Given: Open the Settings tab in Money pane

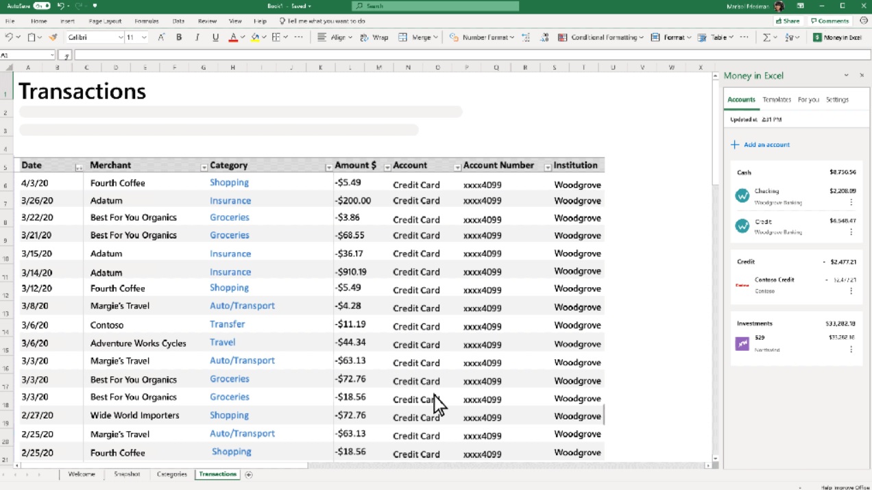Looking at the screenshot, I should click(837, 99).
